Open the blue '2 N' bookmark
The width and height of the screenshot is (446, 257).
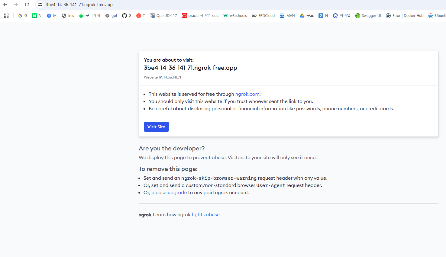[323, 16]
